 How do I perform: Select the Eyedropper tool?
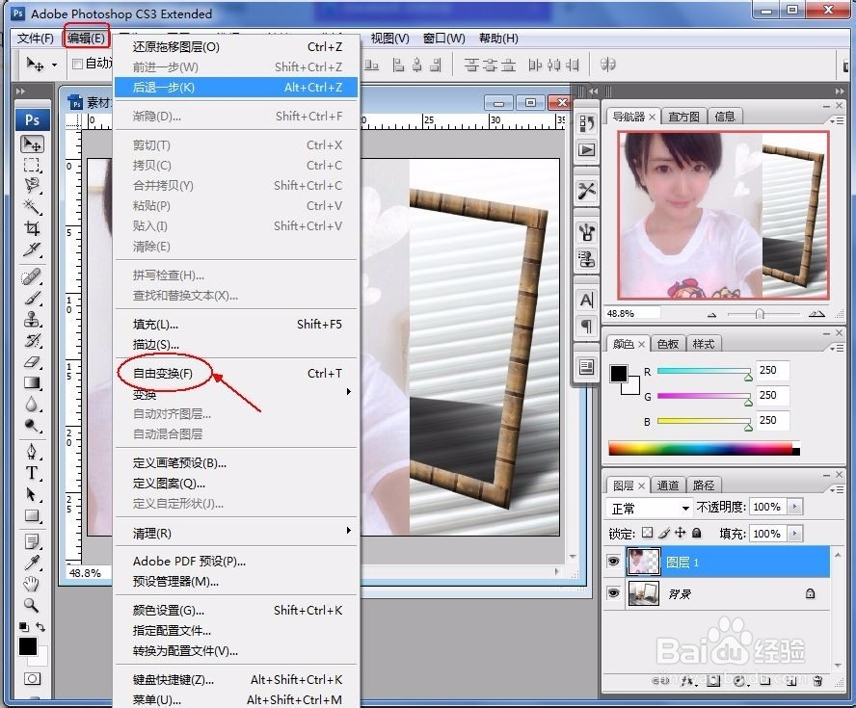(32, 563)
